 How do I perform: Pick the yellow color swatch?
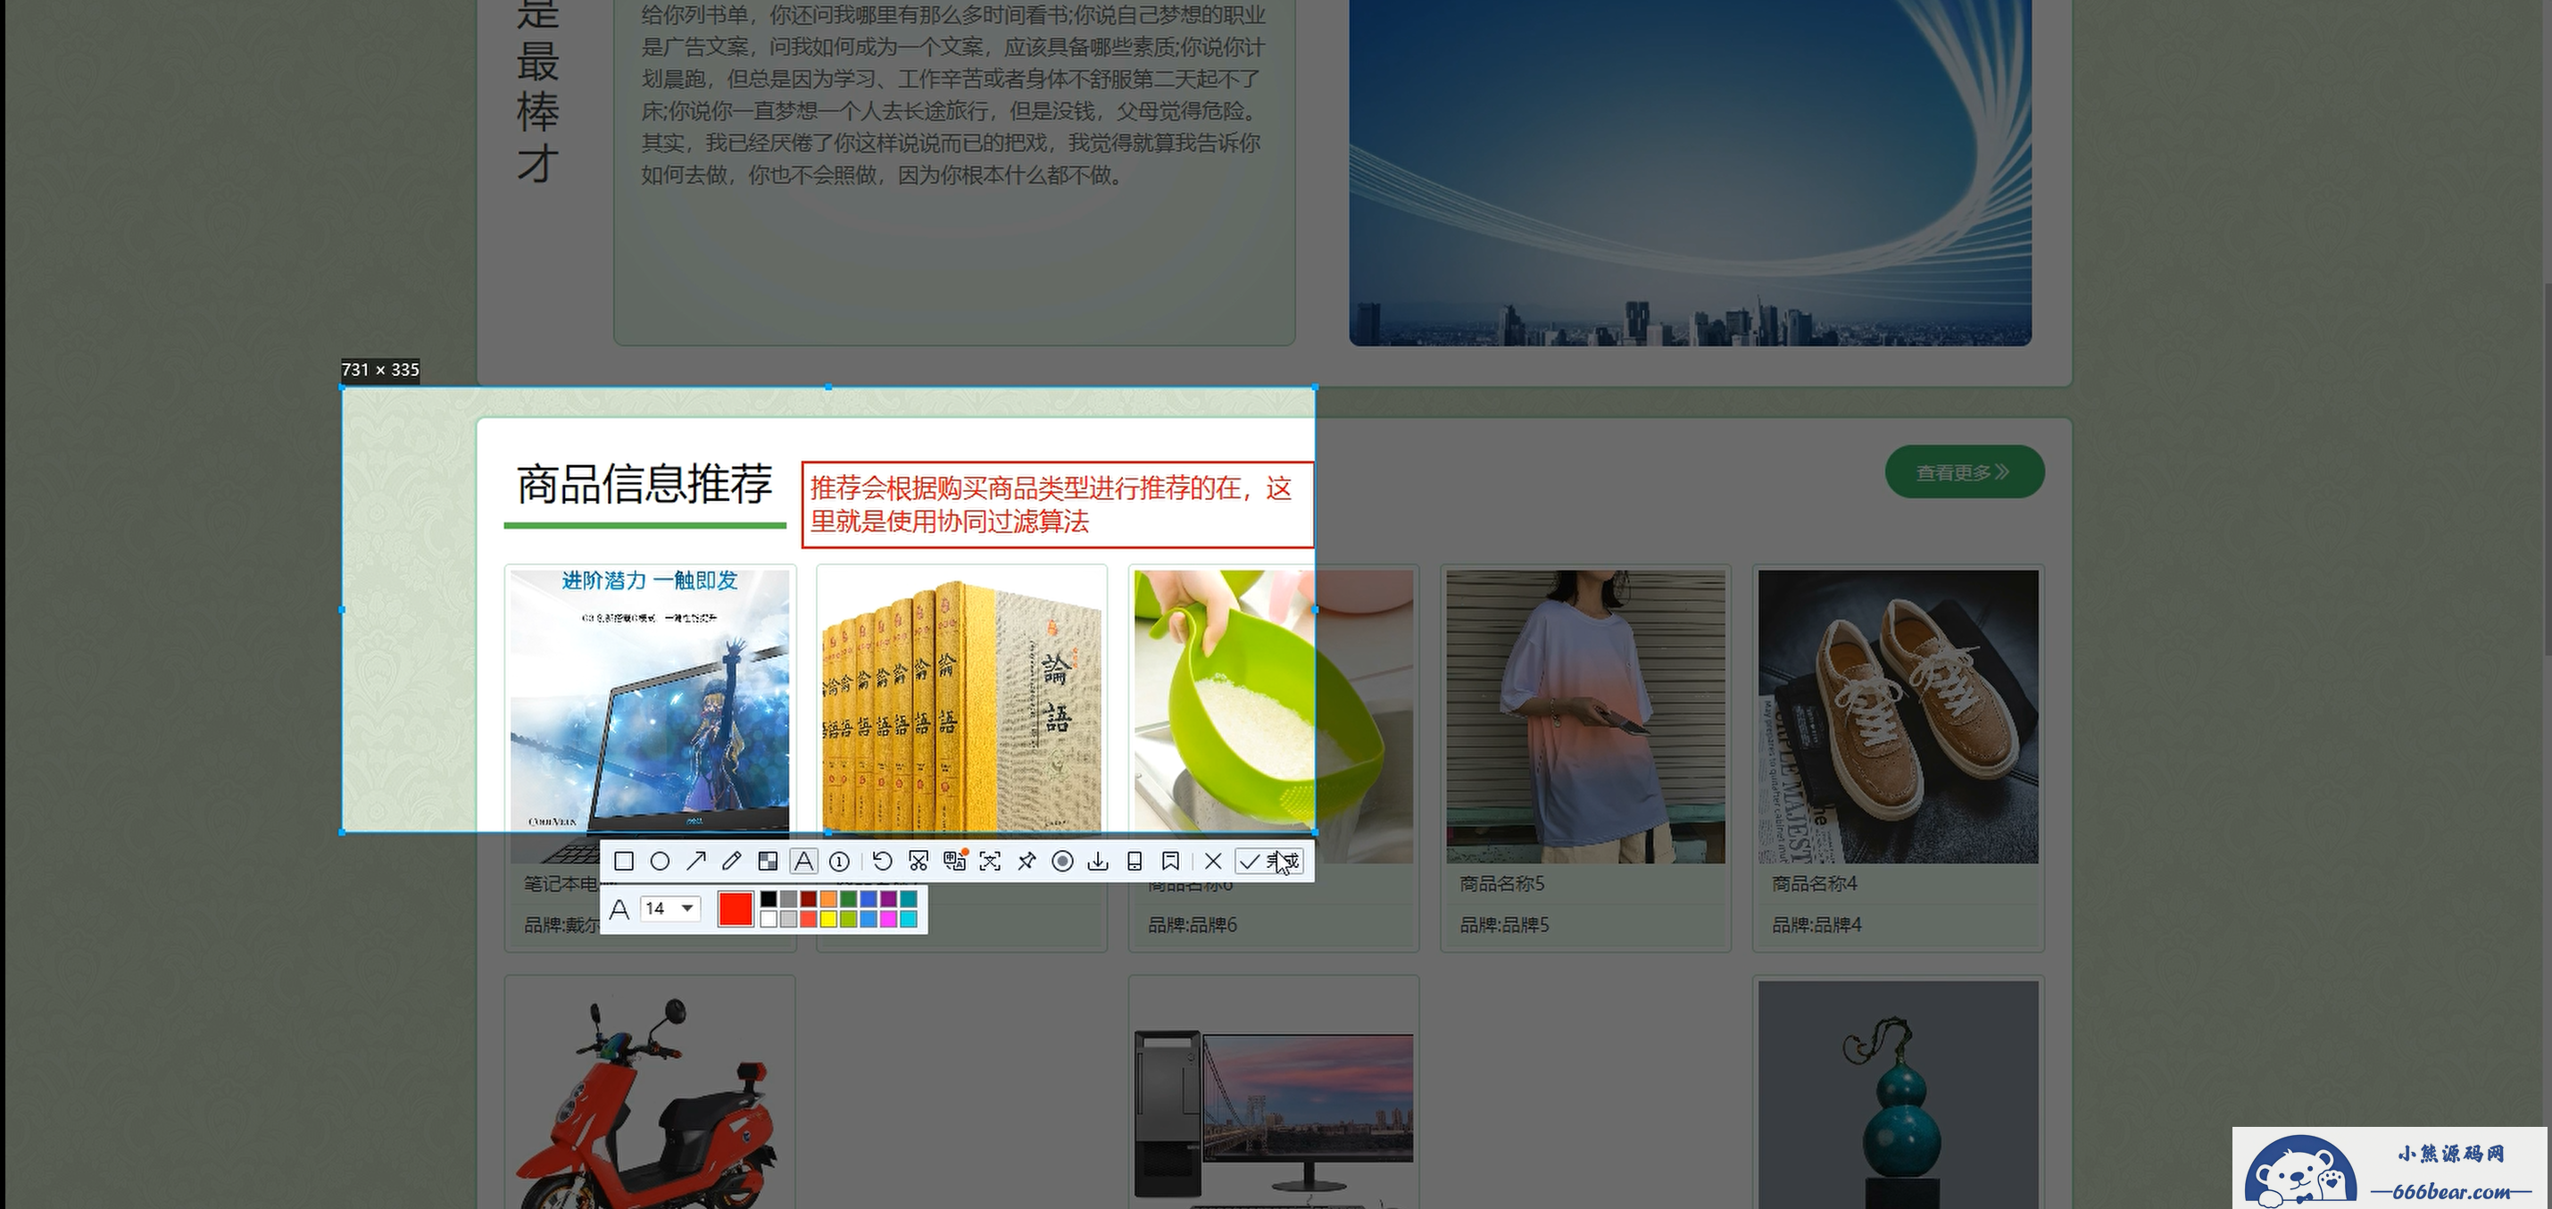828,919
